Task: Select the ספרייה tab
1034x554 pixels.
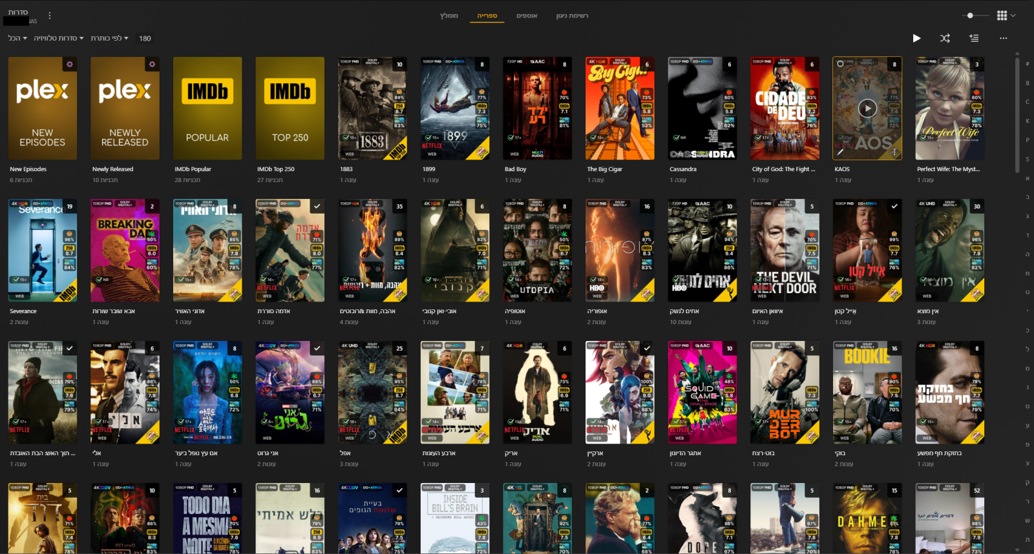Action: [x=487, y=15]
